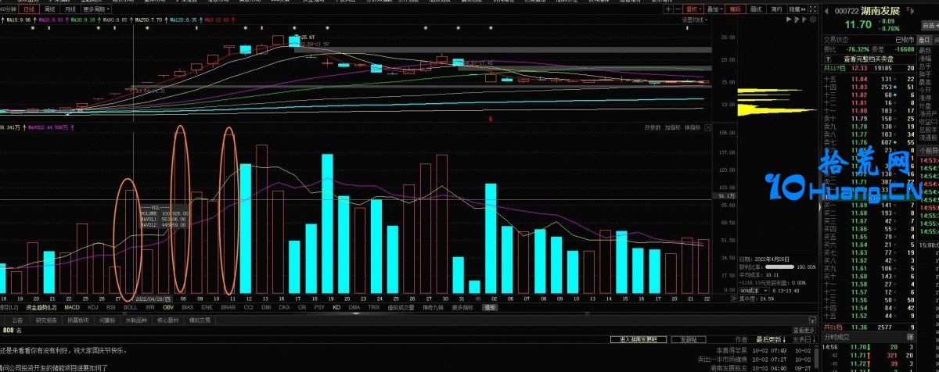Select the BOLL indicator tab
939x372 pixels.
point(130,308)
